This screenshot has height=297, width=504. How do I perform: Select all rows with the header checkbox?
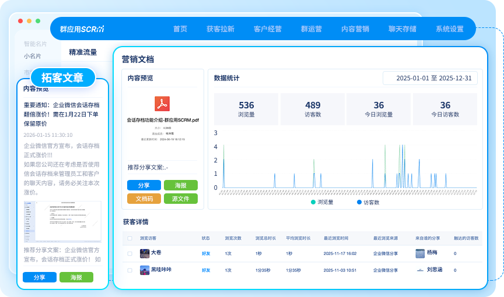point(130,238)
